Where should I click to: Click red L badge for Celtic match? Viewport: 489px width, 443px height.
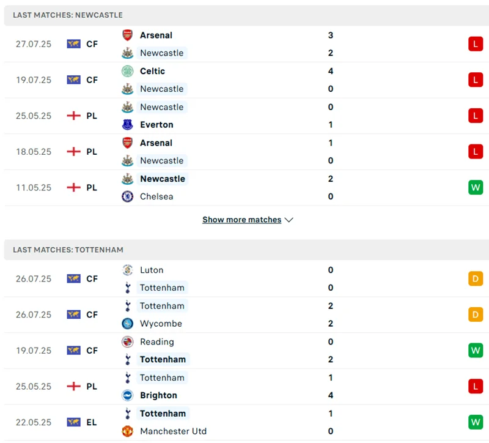[x=476, y=80]
